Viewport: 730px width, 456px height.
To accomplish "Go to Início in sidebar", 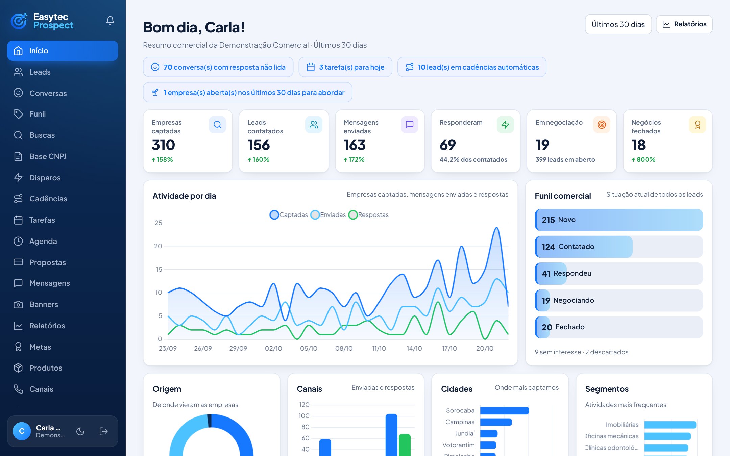I will pos(63,51).
